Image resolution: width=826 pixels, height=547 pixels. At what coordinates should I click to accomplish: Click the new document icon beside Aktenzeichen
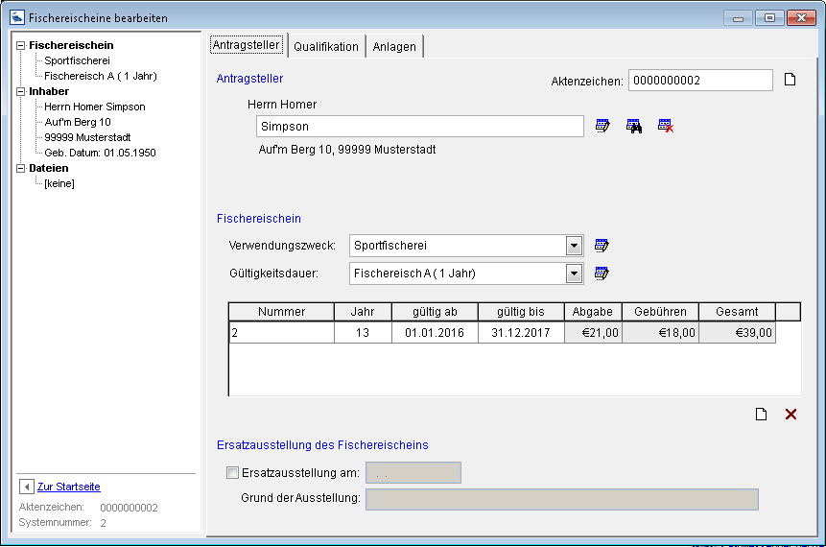click(x=791, y=80)
